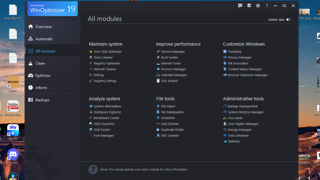Click the Benchmark Center icon

(x=91, y=118)
